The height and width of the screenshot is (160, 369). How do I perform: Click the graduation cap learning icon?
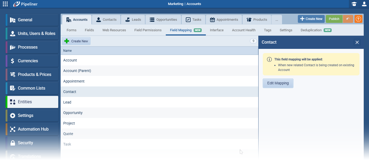[354, 4]
